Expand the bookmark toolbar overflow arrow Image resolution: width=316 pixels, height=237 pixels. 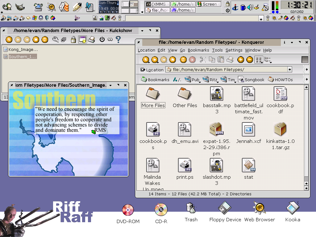(306, 79)
